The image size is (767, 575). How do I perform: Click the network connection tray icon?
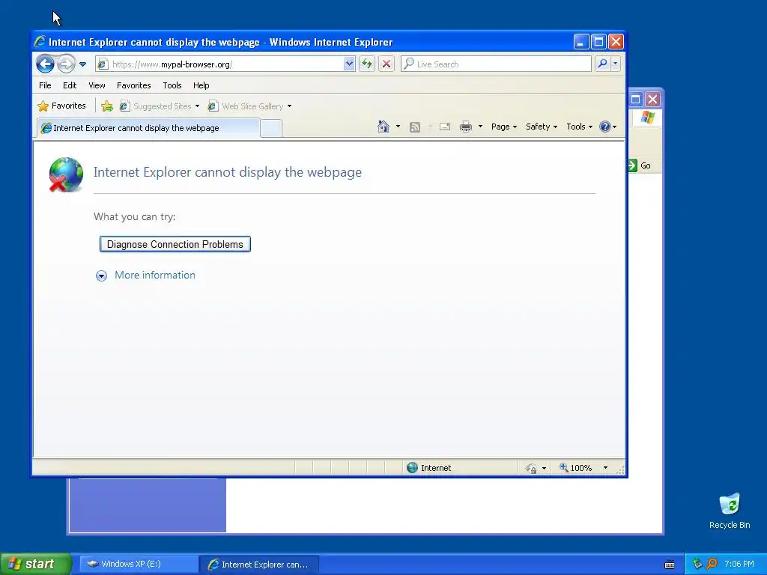tap(697, 564)
